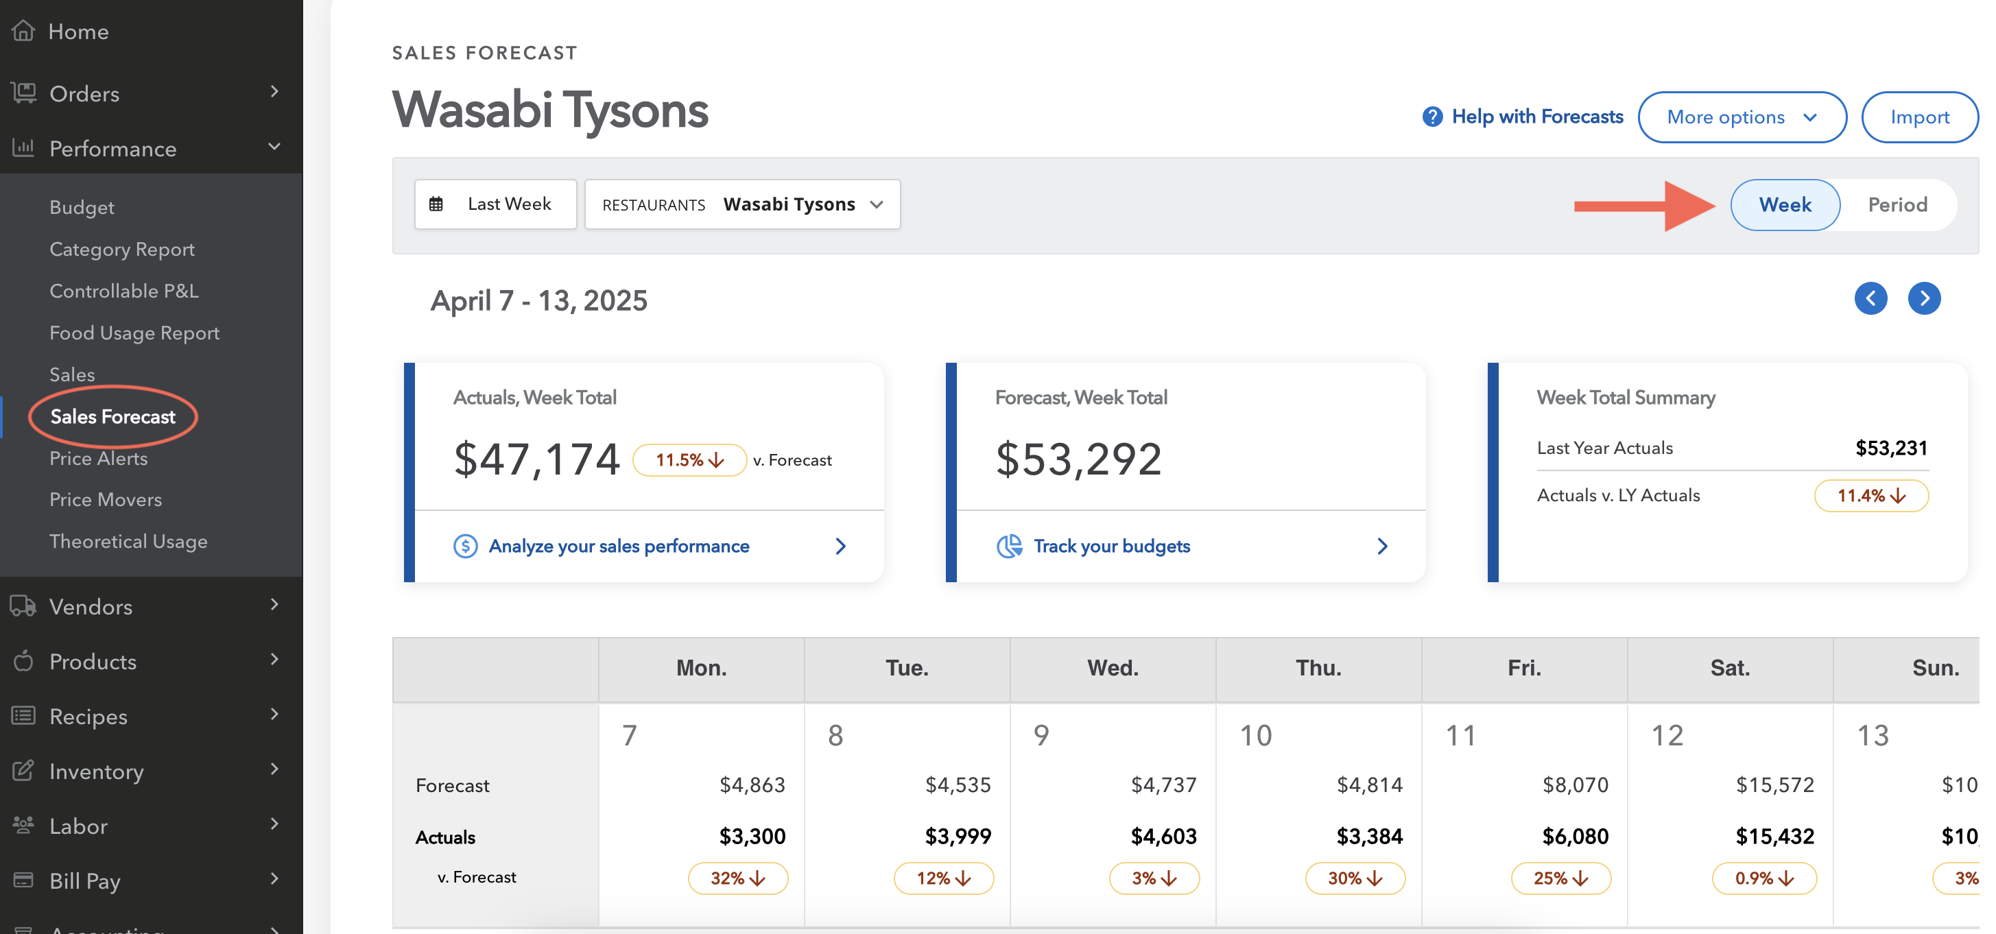
Task: Open Help with Forecasts link
Action: click(x=1537, y=117)
